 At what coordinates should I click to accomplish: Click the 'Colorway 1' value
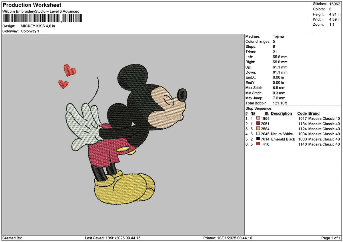coord(30,31)
